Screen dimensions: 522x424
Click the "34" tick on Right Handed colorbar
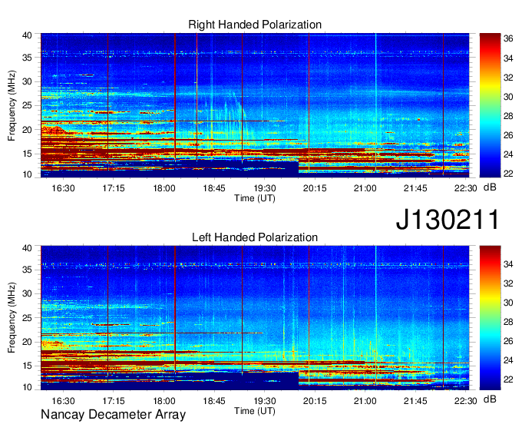click(x=508, y=58)
